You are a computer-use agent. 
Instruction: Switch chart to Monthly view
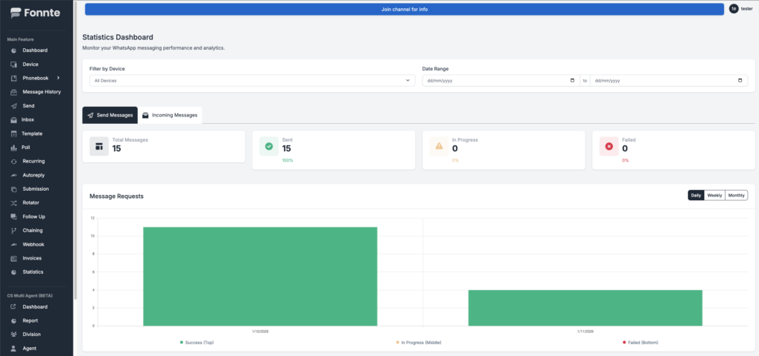(736, 195)
